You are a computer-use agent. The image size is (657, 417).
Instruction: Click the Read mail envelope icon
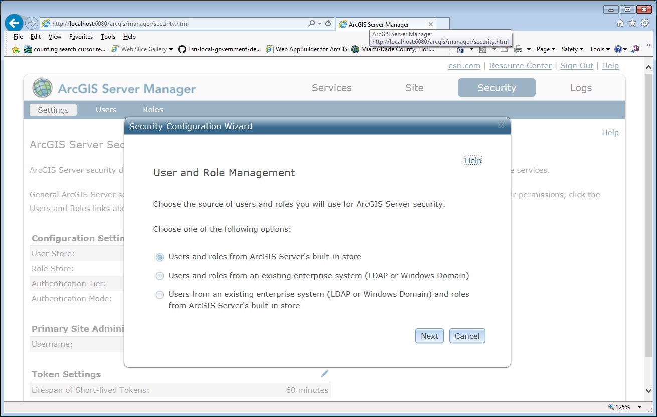[504, 49]
